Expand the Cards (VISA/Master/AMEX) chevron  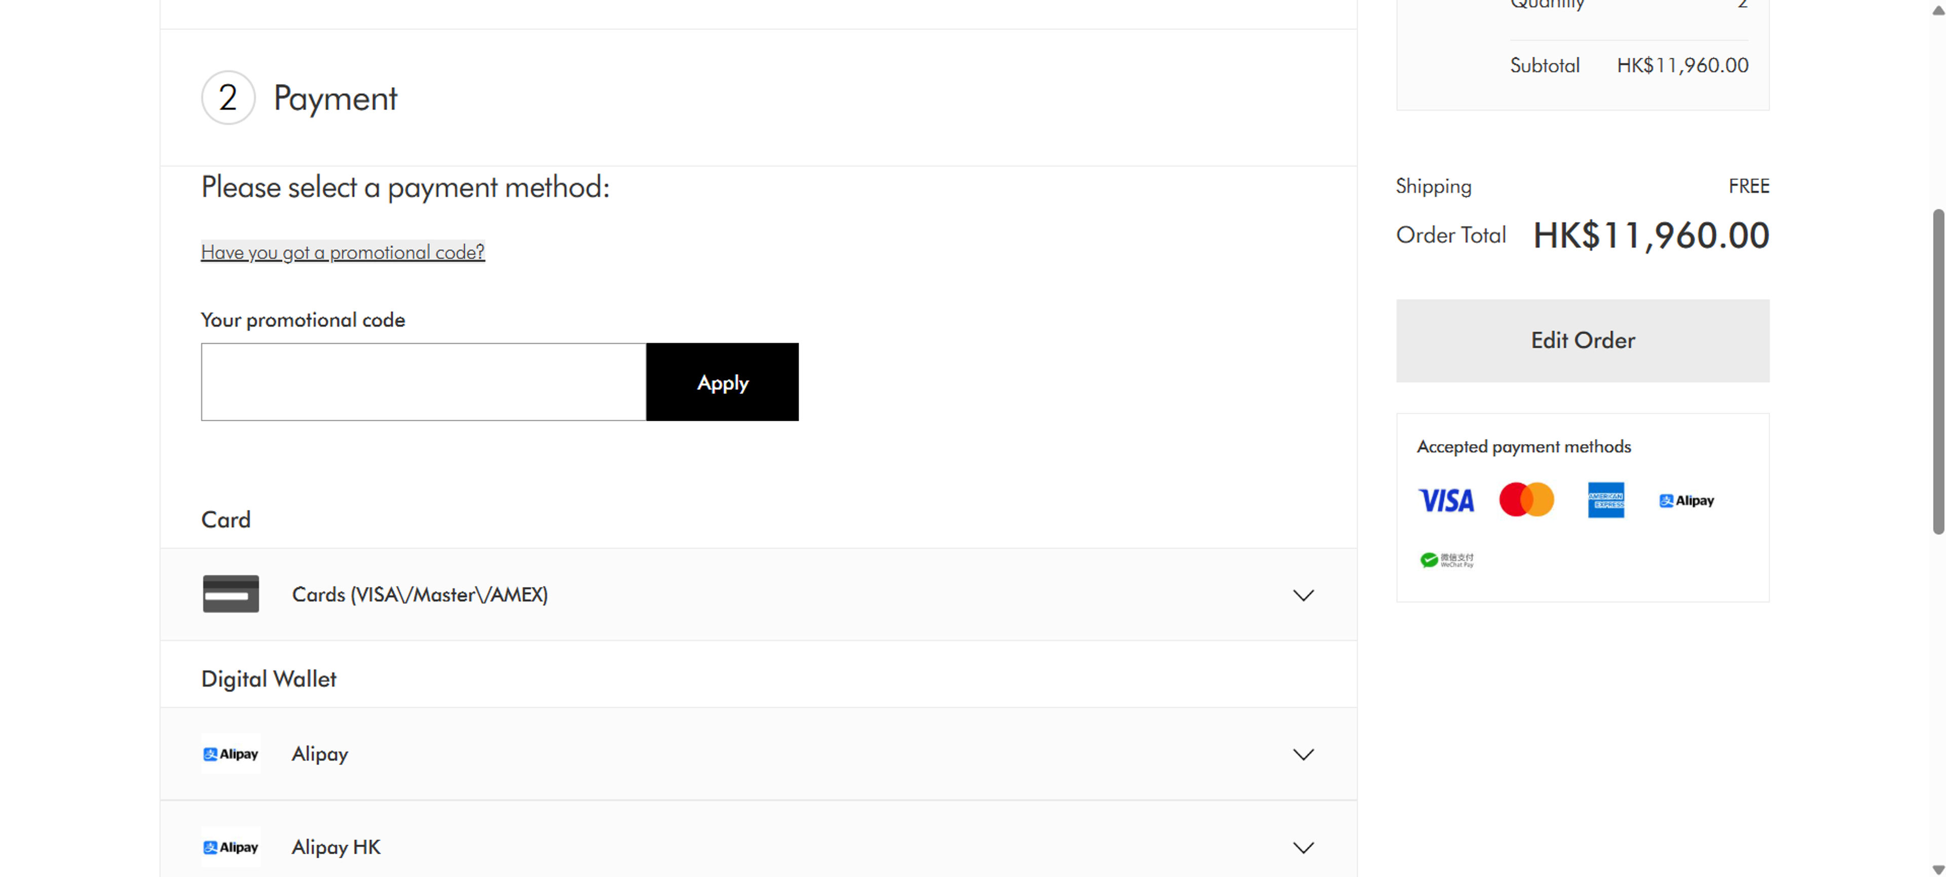(x=1303, y=595)
